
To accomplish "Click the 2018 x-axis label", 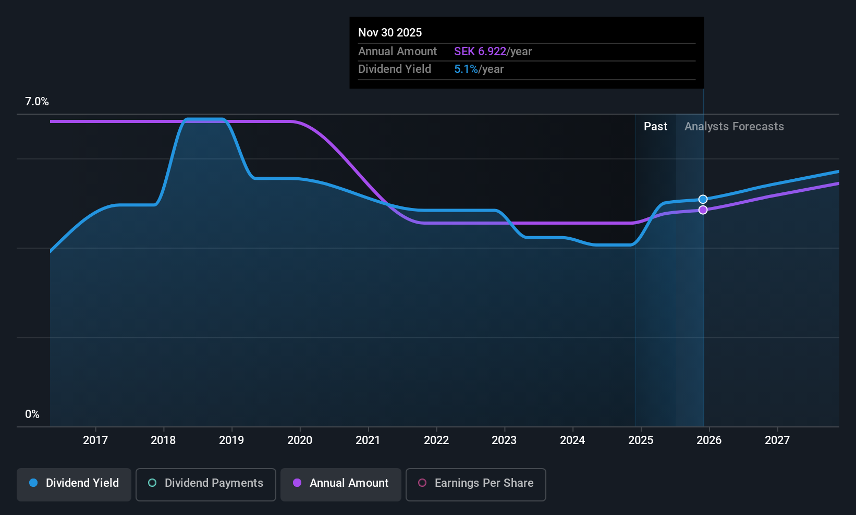I will coord(163,440).
